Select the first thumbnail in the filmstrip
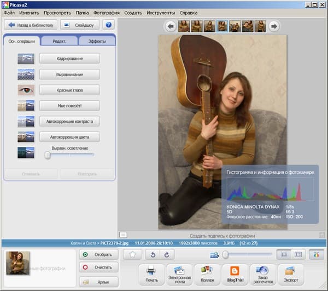This screenshot has width=328, height=291. tap(184, 26)
